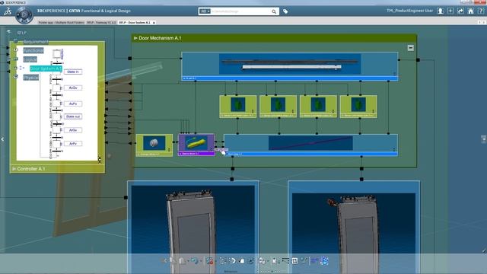Click the back chevron at the start of the bottom toolbar
This screenshot has width=487, height=274.
coord(164,261)
